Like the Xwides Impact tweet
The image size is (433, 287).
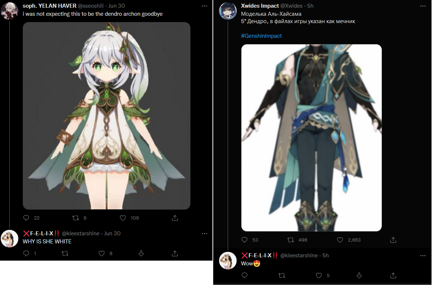[x=340, y=240]
